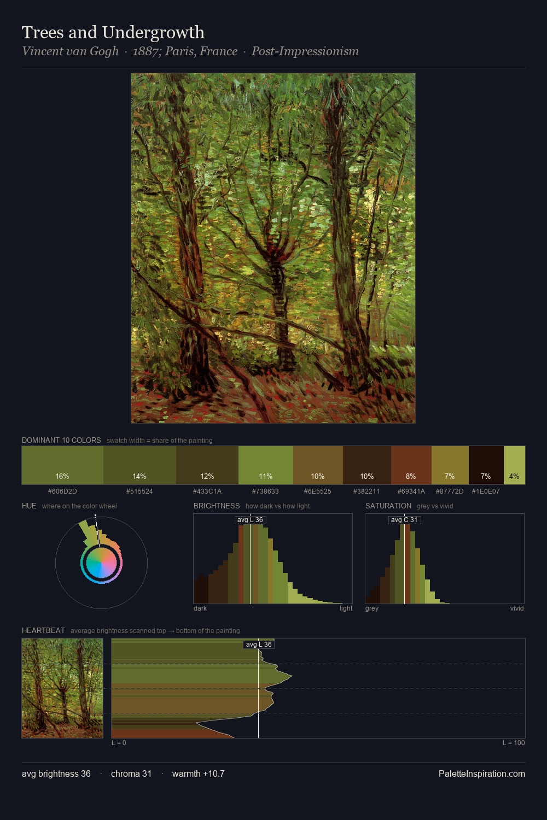Click the avg brightness 36 footer stat
The image size is (547, 820).
pos(56,774)
